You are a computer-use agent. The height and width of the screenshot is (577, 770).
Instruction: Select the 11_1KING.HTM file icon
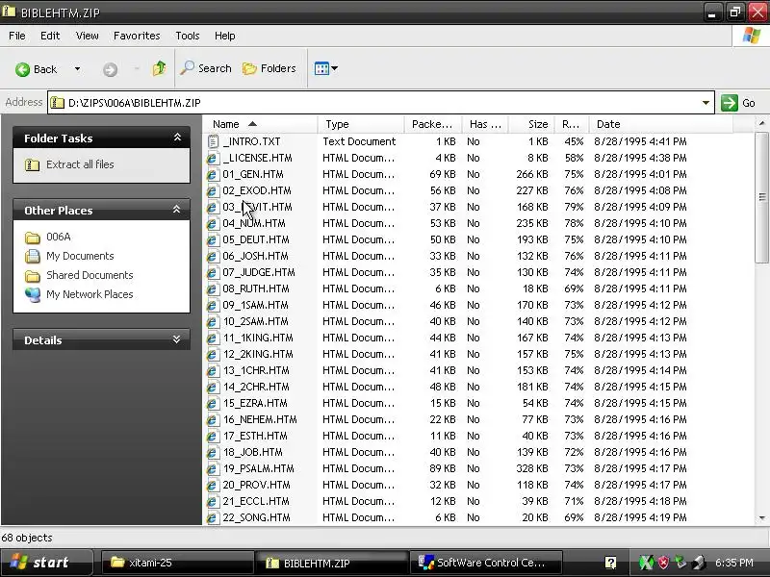tap(213, 339)
